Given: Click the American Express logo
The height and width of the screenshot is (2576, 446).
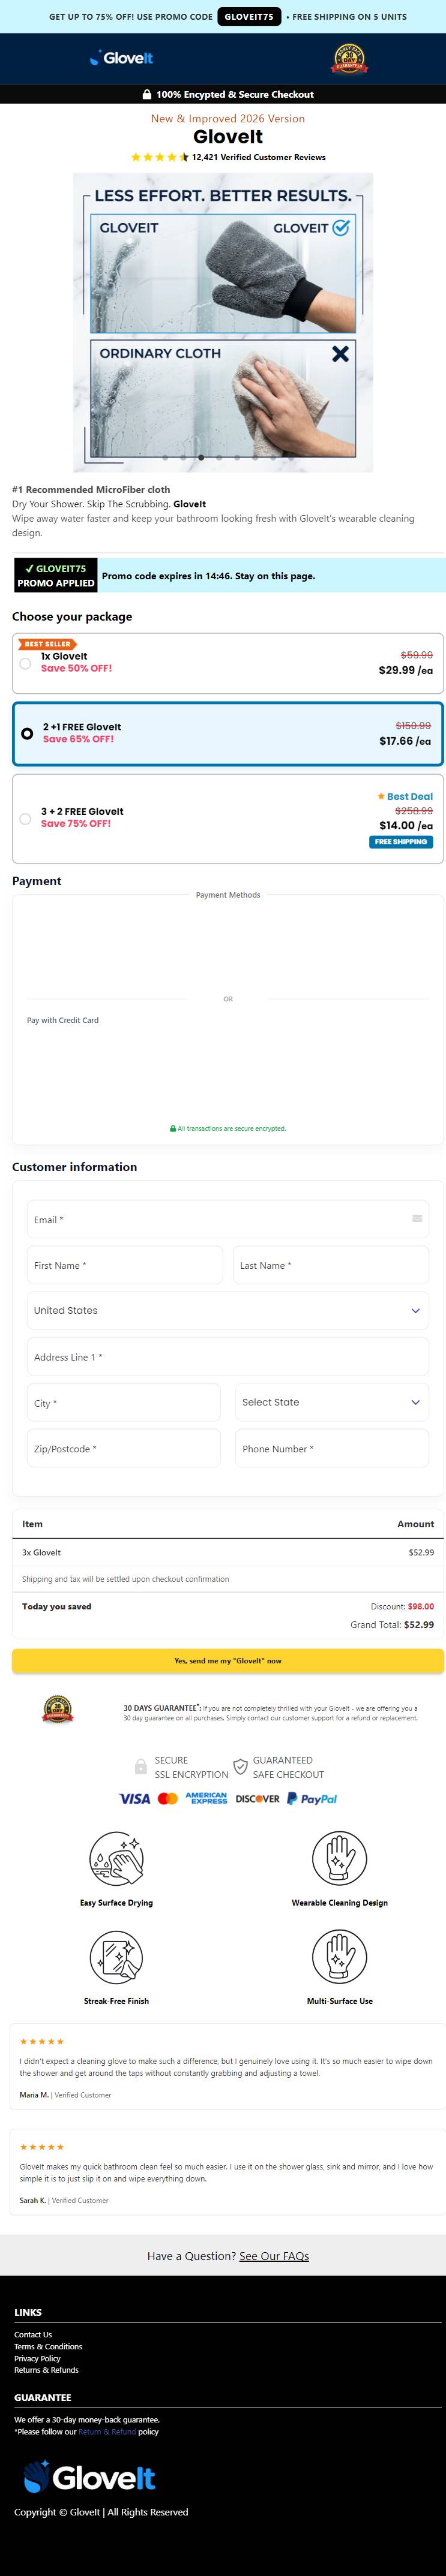Looking at the screenshot, I should point(206,1798).
